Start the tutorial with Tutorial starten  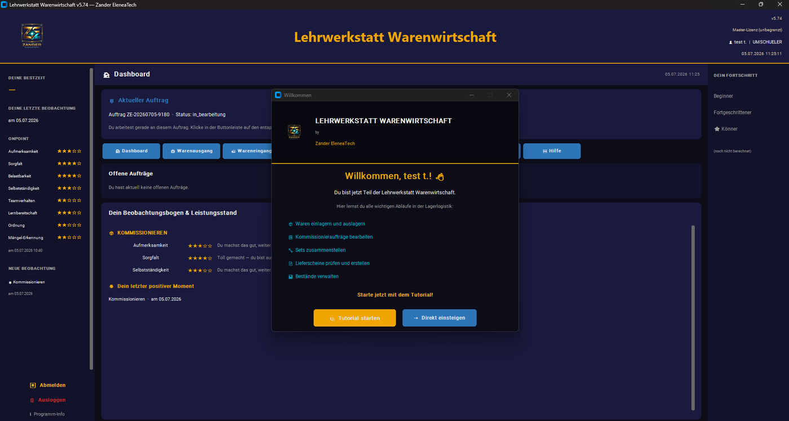pos(354,318)
